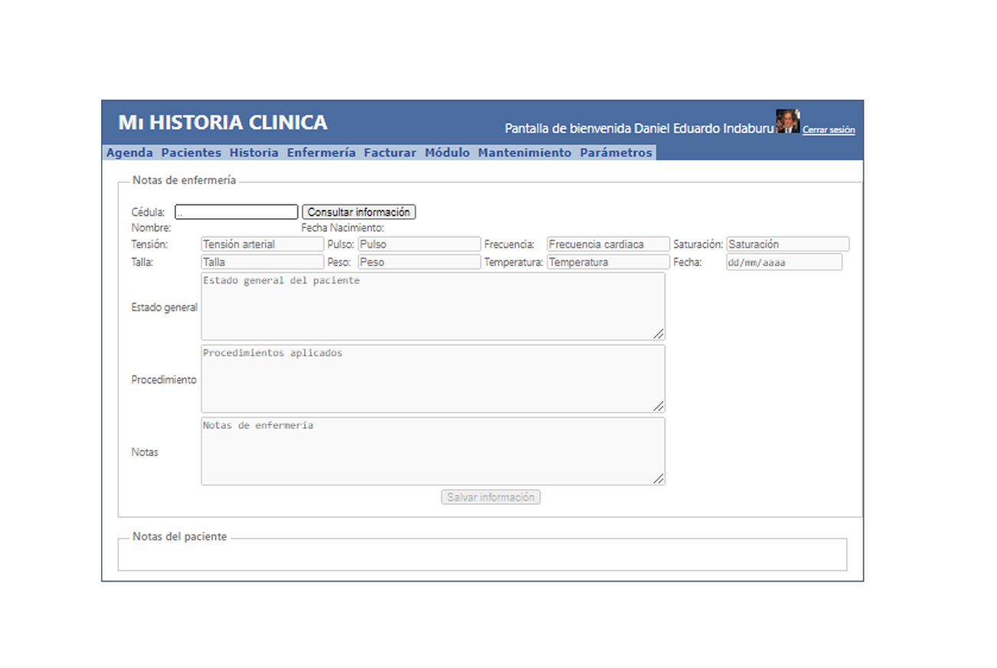Focus the Peso input field

(420, 262)
